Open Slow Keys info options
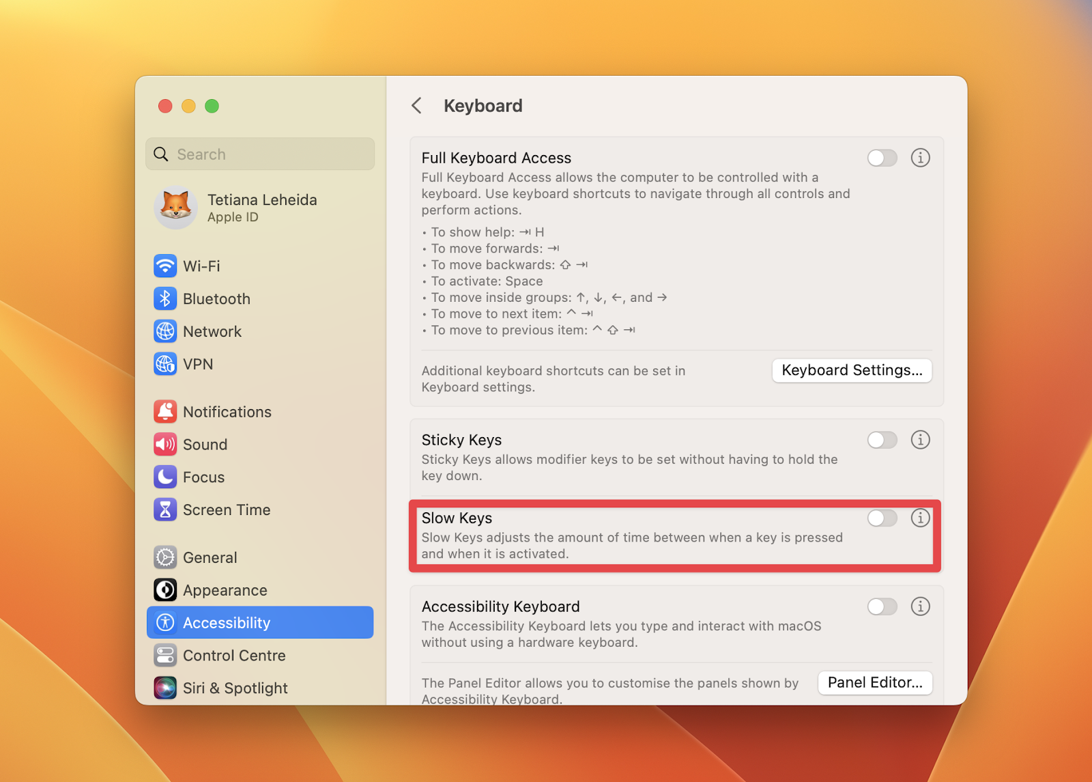Image resolution: width=1092 pixels, height=782 pixels. click(x=920, y=518)
